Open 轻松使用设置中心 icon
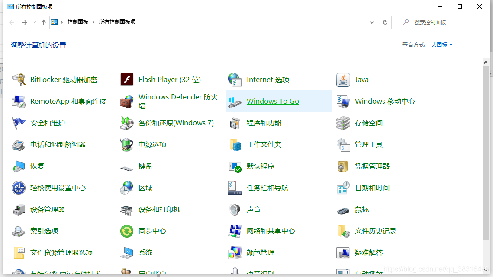The height and width of the screenshot is (277, 493). (x=19, y=188)
